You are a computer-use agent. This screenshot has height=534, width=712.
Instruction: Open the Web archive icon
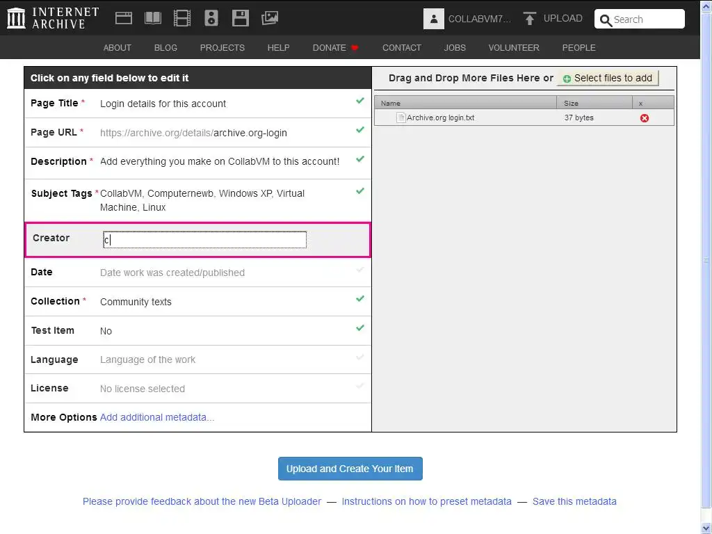124,18
